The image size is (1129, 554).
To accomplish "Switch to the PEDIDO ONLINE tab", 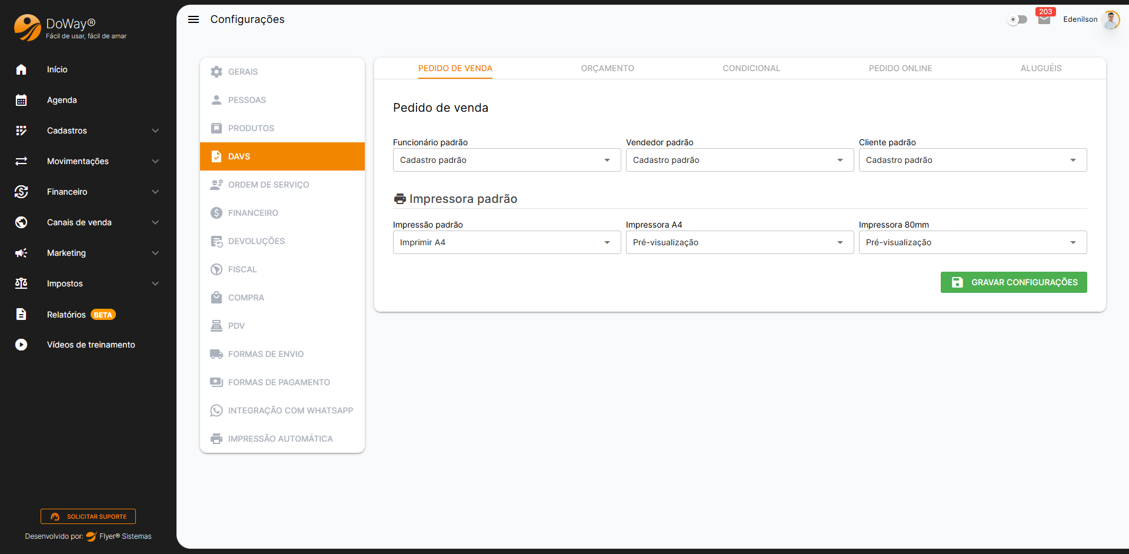I will point(900,68).
